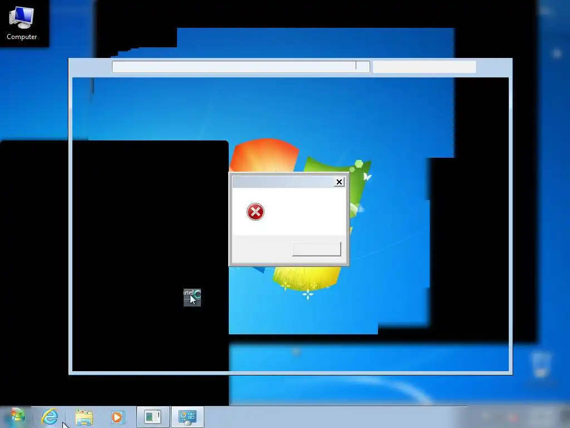Click the address bar in glitched window
The image size is (570, 428).
(x=240, y=67)
